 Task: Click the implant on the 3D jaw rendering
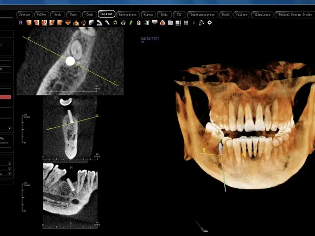[x=220, y=148]
